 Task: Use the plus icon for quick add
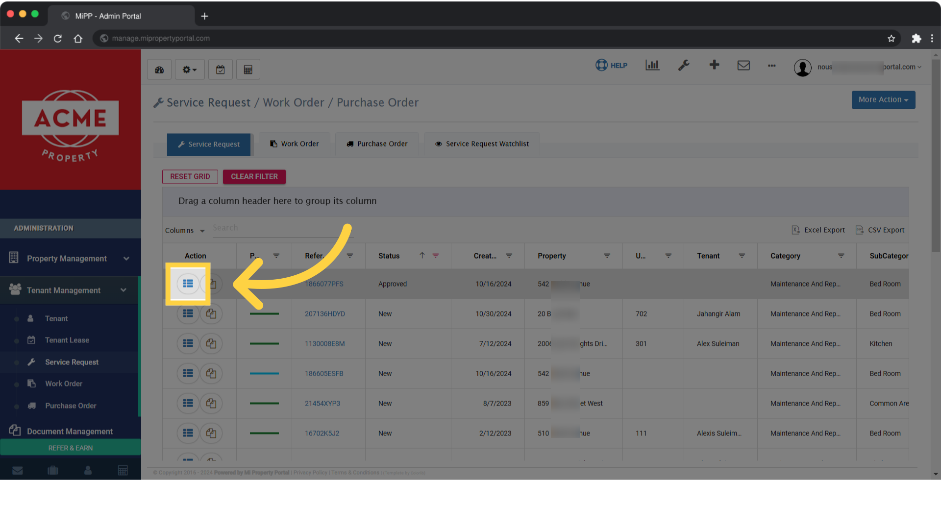714,65
